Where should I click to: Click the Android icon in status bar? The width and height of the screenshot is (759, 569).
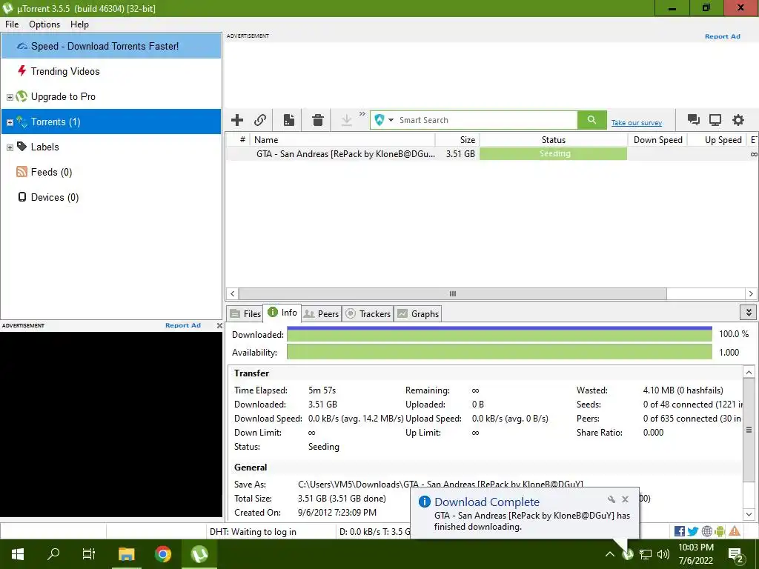[720, 531]
